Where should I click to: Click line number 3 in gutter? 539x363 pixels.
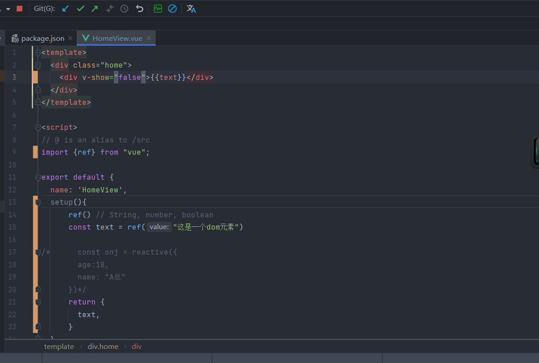pyautogui.click(x=14, y=77)
